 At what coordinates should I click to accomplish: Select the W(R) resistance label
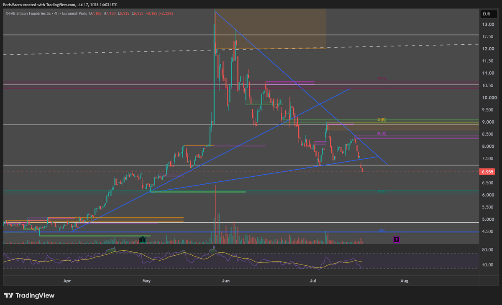382,79
